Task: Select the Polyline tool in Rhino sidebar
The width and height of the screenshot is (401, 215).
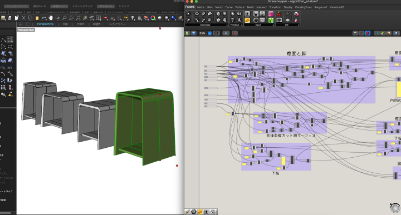Action: click(3, 40)
